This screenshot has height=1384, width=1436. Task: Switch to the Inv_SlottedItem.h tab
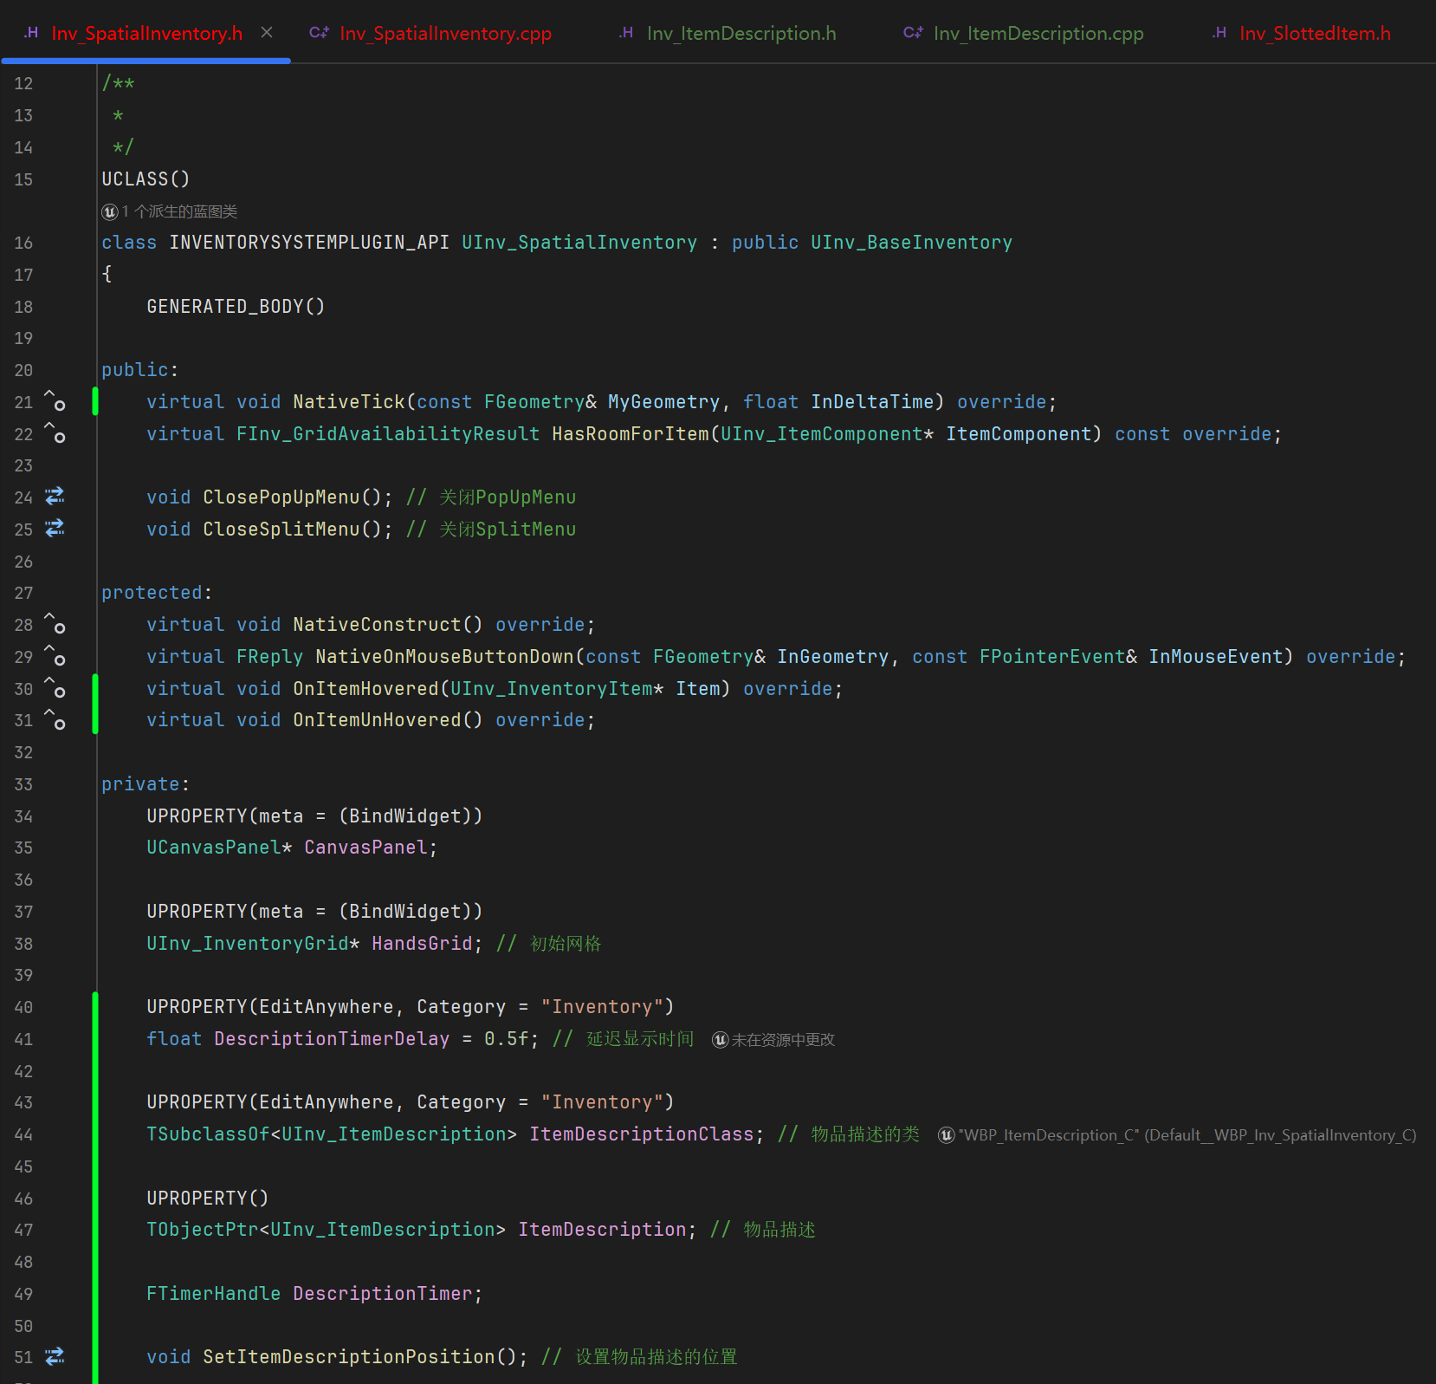tap(1301, 33)
